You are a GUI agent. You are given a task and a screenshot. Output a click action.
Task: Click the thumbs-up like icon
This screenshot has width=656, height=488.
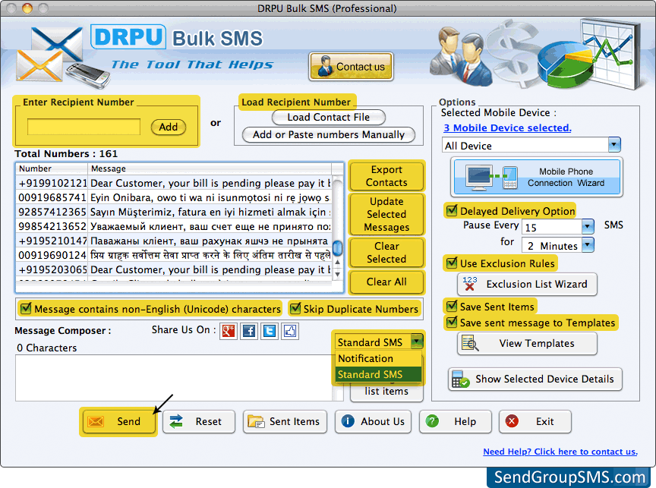click(290, 331)
